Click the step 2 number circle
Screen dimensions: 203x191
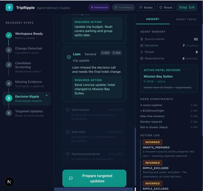9,50
